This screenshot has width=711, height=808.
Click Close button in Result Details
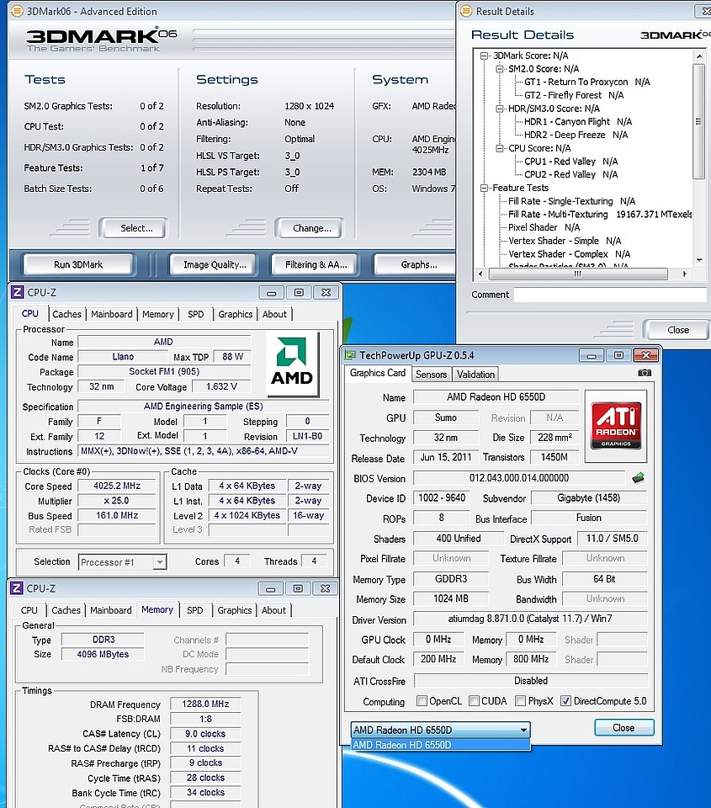click(677, 330)
